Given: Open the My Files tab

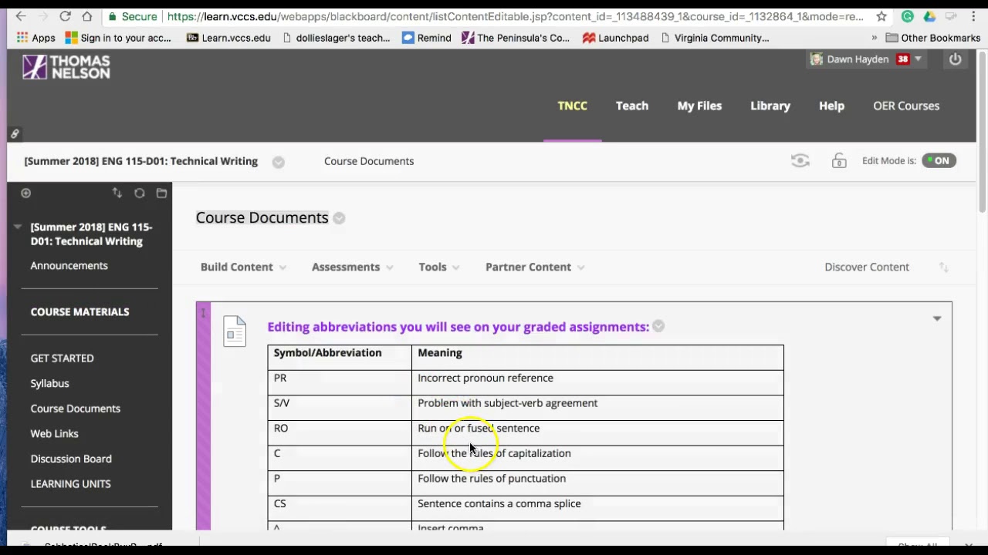Looking at the screenshot, I should point(699,106).
